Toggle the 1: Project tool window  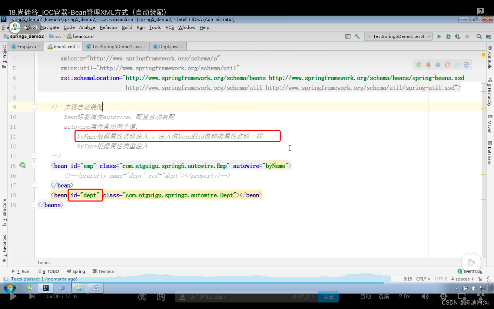[4, 54]
